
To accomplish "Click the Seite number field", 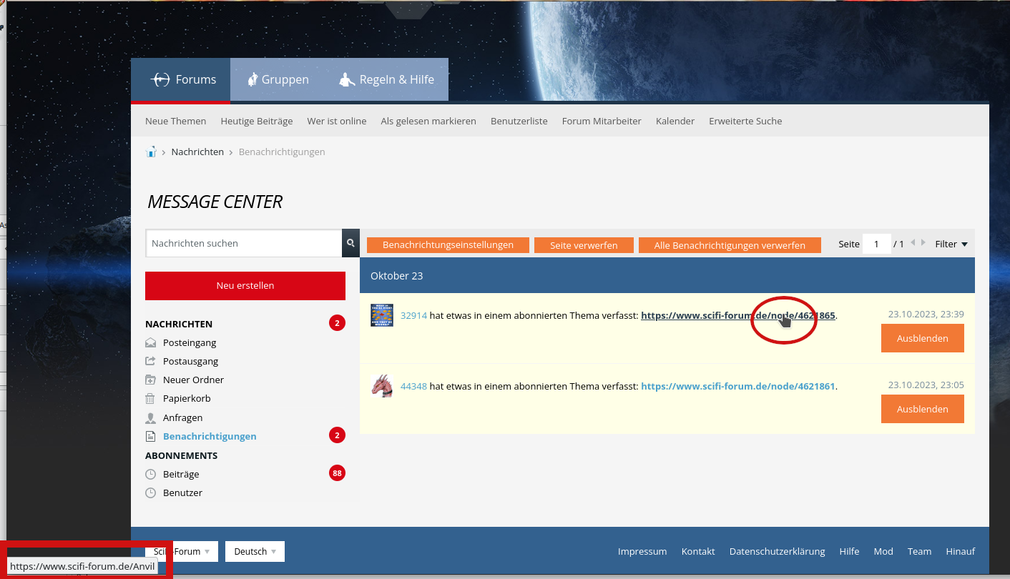I will [877, 244].
